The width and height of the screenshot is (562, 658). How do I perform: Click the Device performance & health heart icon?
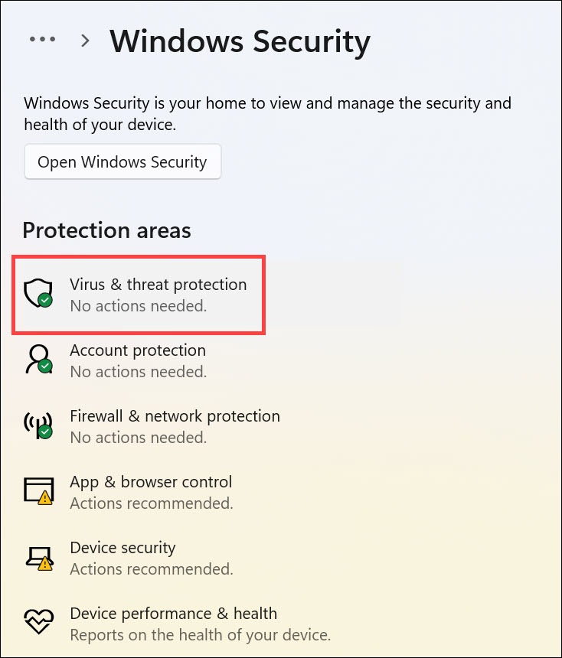[38, 623]
